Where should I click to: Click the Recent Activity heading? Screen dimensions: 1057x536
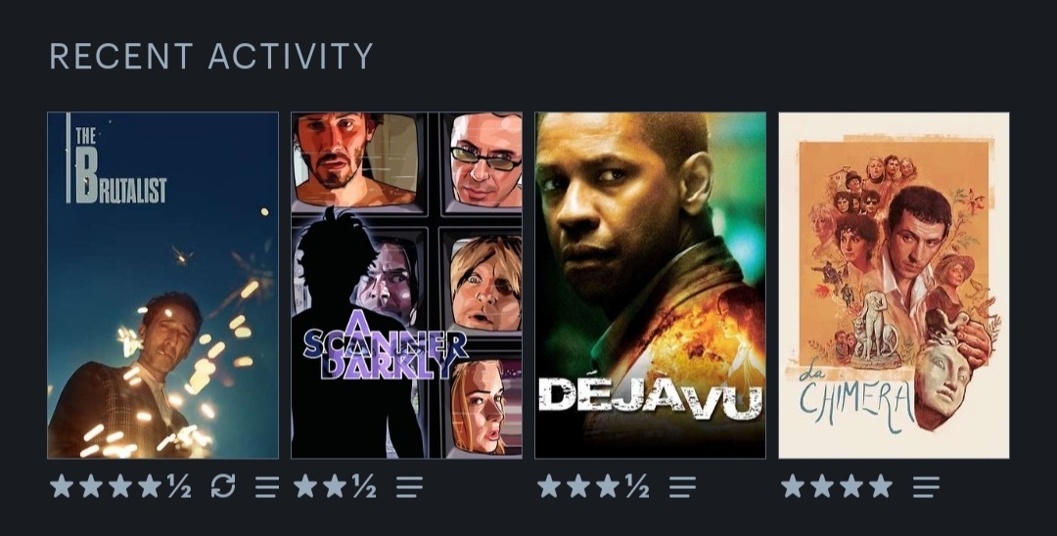pyautogui.click(x=211, y=57)
